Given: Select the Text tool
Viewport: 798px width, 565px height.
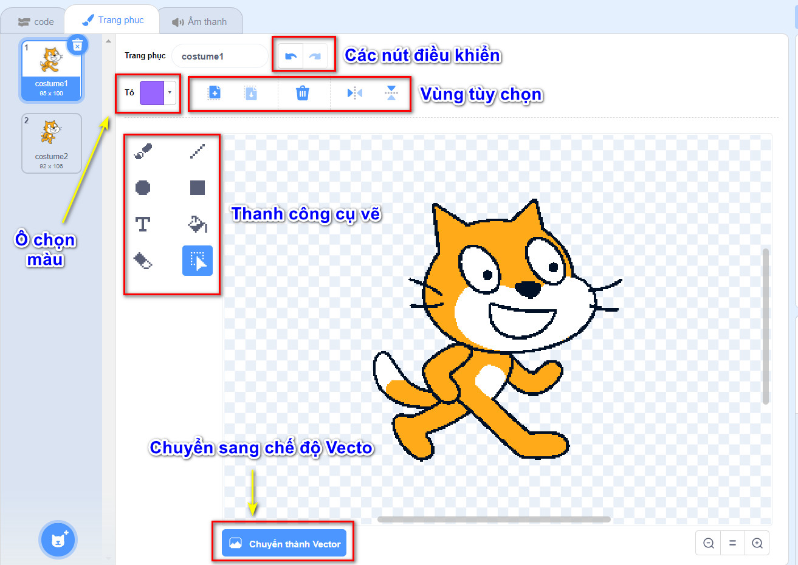Looking at the screenshot, I should click(143, 224).
